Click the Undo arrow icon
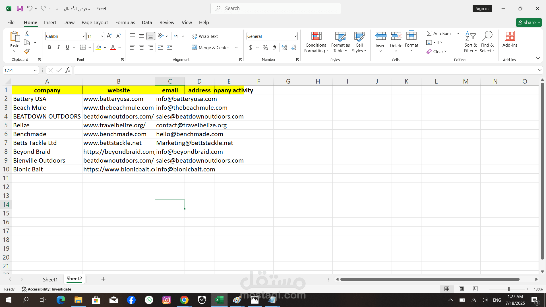This screenshot has width=546, height=307. (30, 8)
